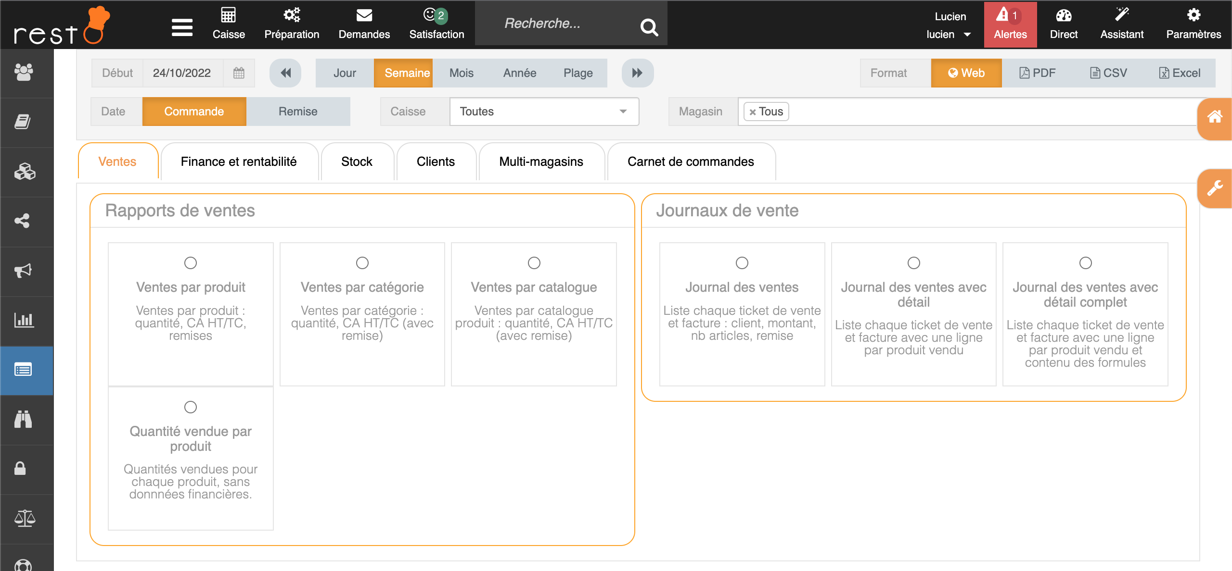
Task: Select the Journal des ventes report
Action: pyautogui.click(x=742, y=263)
